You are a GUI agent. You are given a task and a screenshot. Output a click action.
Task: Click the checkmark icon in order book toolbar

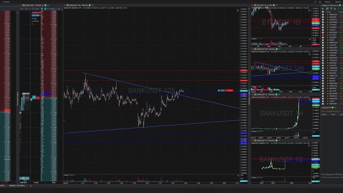pos(59,9)
